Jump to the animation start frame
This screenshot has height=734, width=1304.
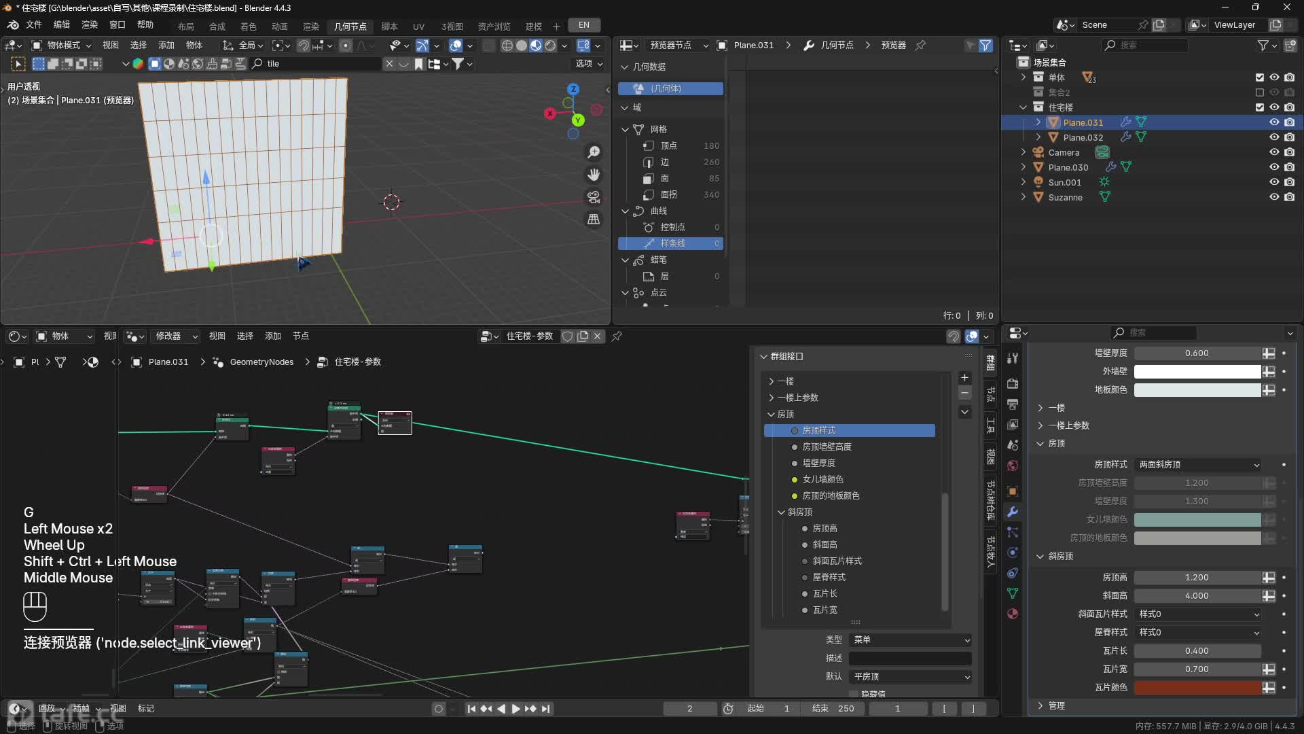(x=471, y=709)
